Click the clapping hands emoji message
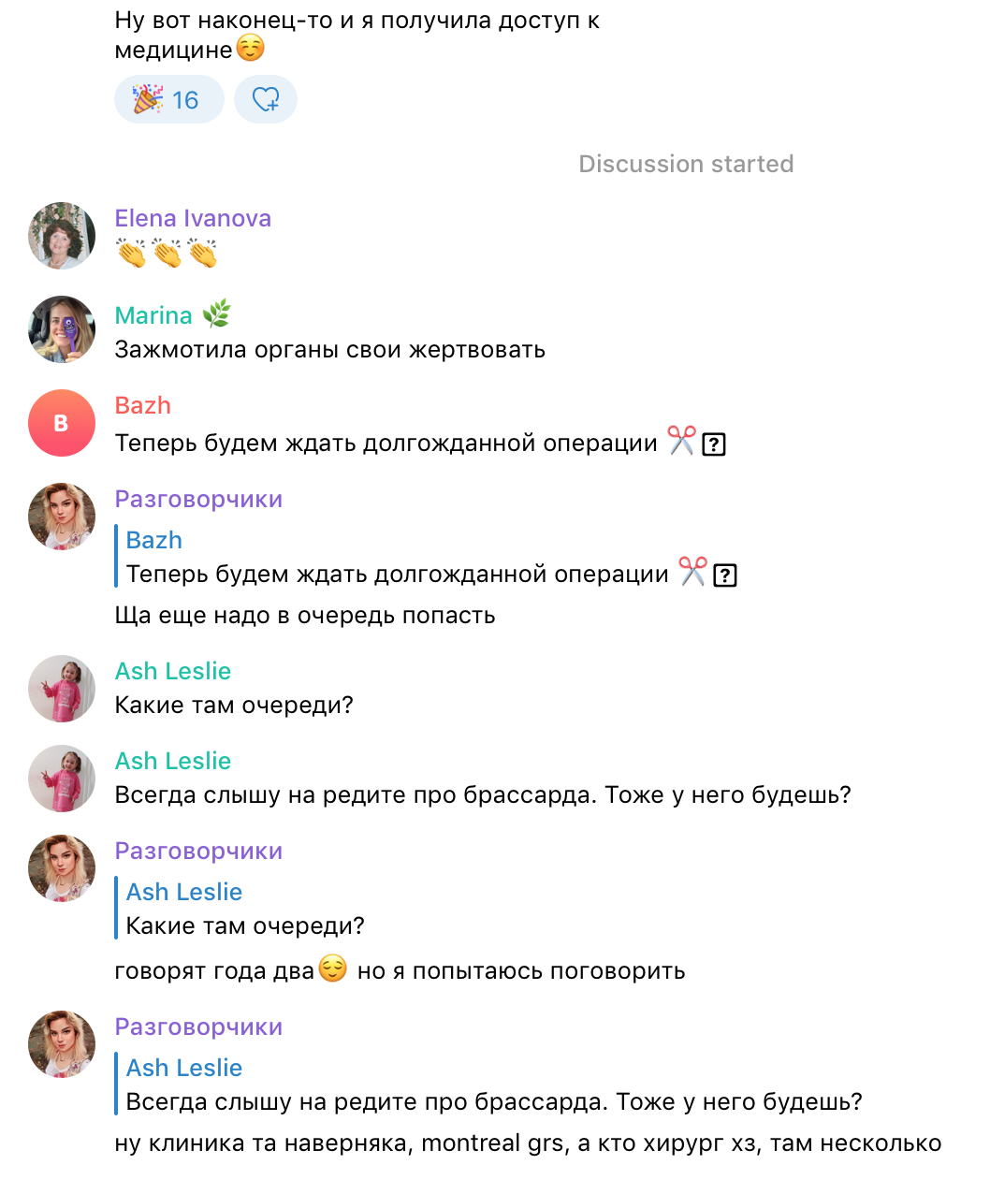Viewport: 990px width, 1194px height. [167, 254]
